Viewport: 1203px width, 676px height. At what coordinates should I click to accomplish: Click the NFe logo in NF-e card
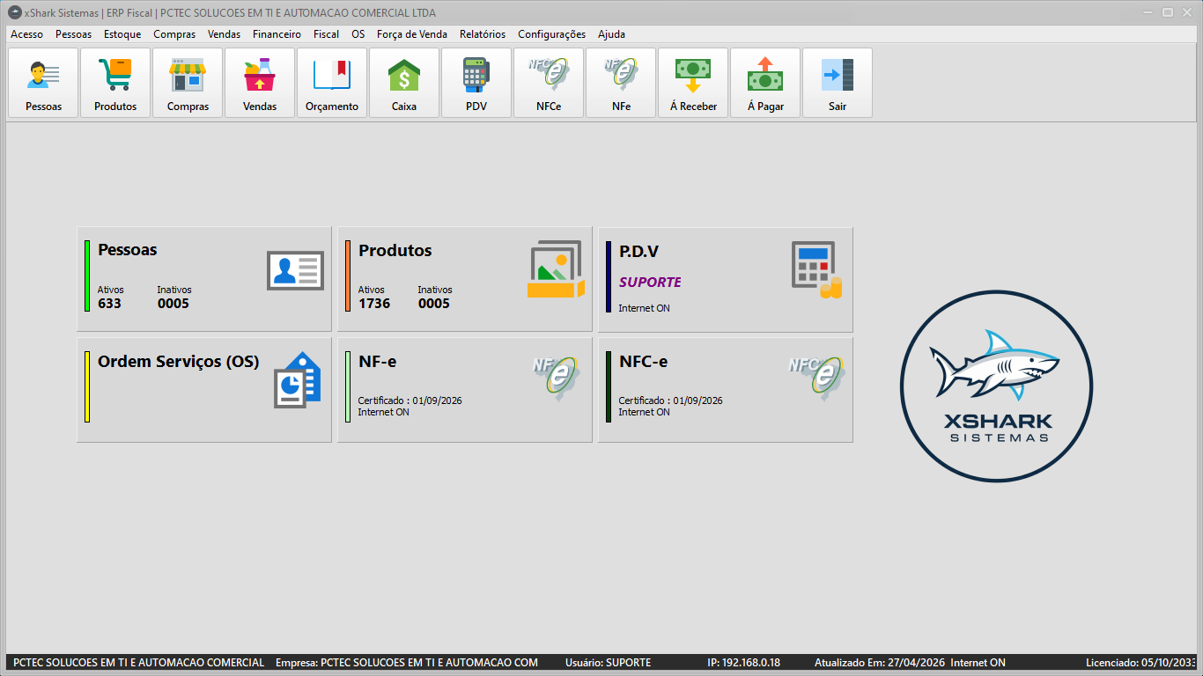[x=557, y=378]
